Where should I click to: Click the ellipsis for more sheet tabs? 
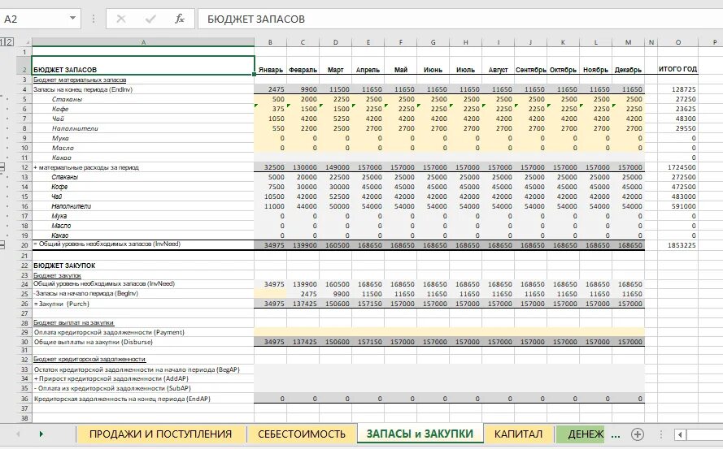[615, 434]
